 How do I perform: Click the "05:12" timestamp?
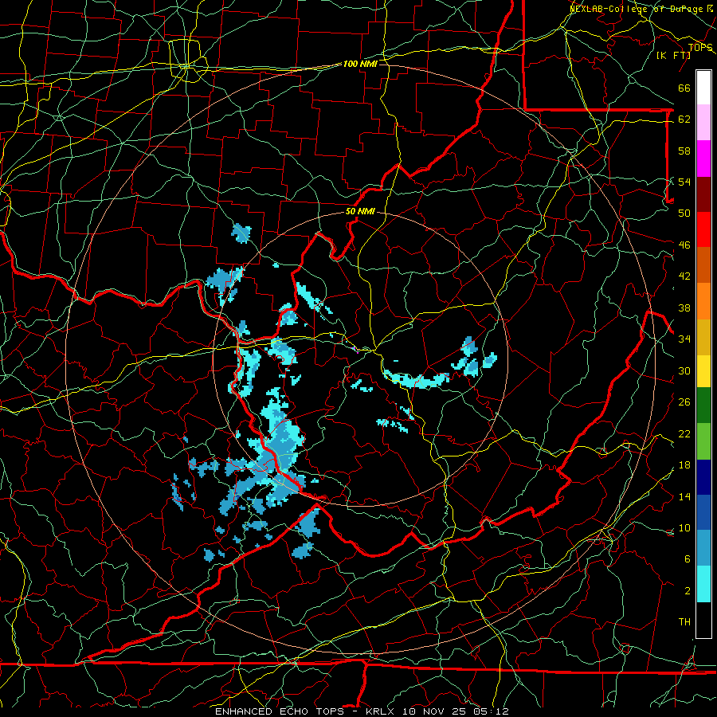[492, 711]
